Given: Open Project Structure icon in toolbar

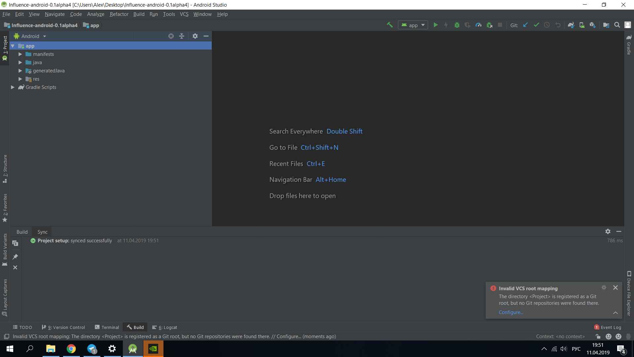Looking at the screenshot, I should click(606, 25).
